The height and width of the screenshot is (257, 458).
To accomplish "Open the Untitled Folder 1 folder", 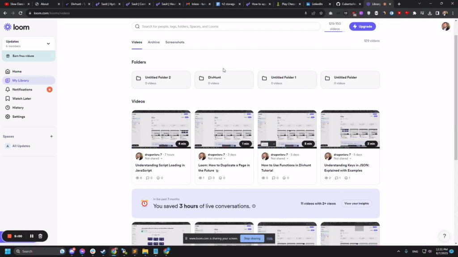I will 287,80.
